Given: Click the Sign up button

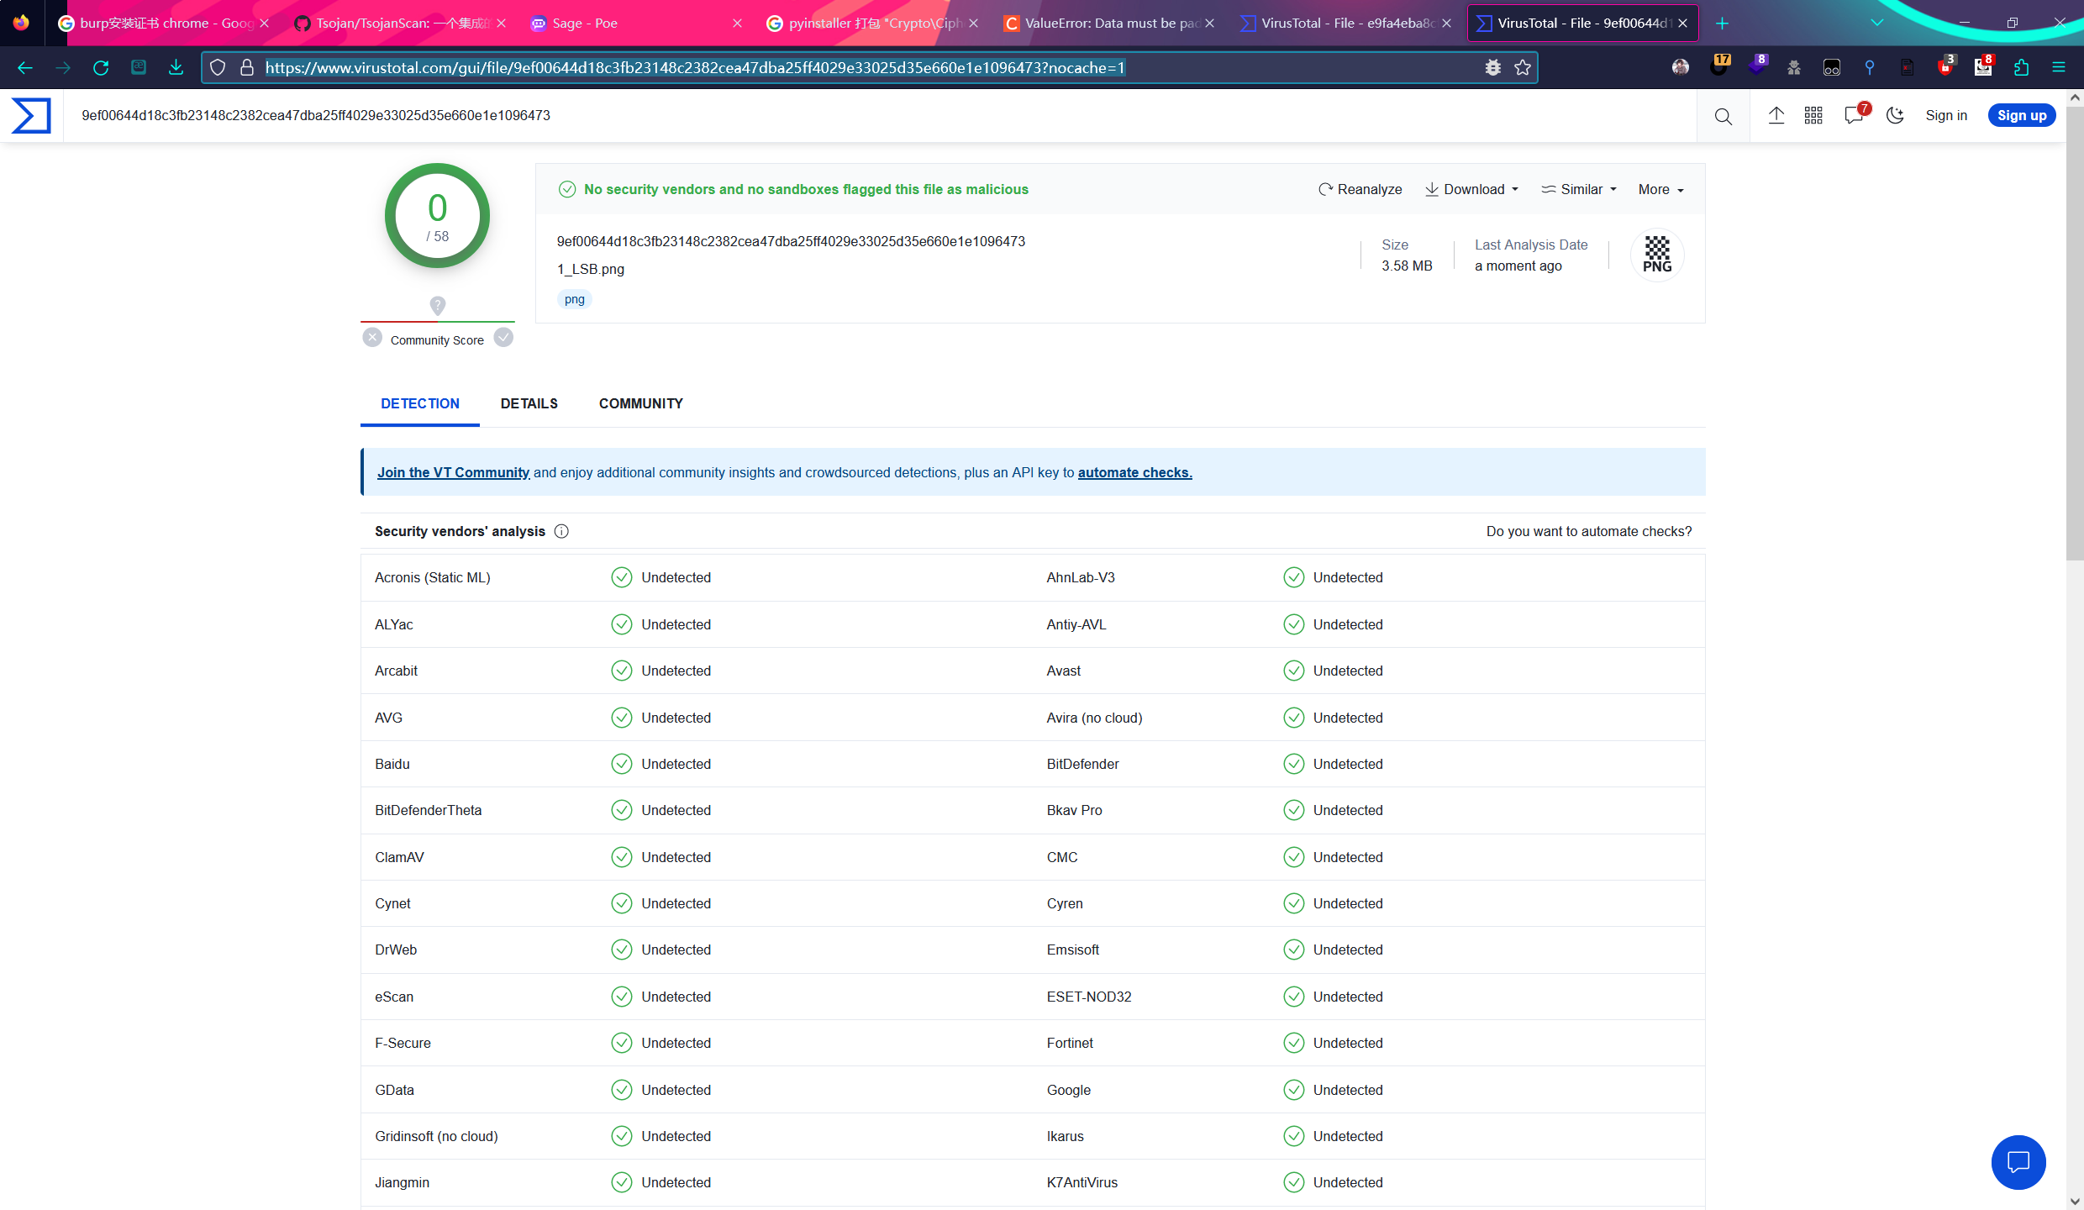Looking at the screenshot, I should tap(2022, 115).
